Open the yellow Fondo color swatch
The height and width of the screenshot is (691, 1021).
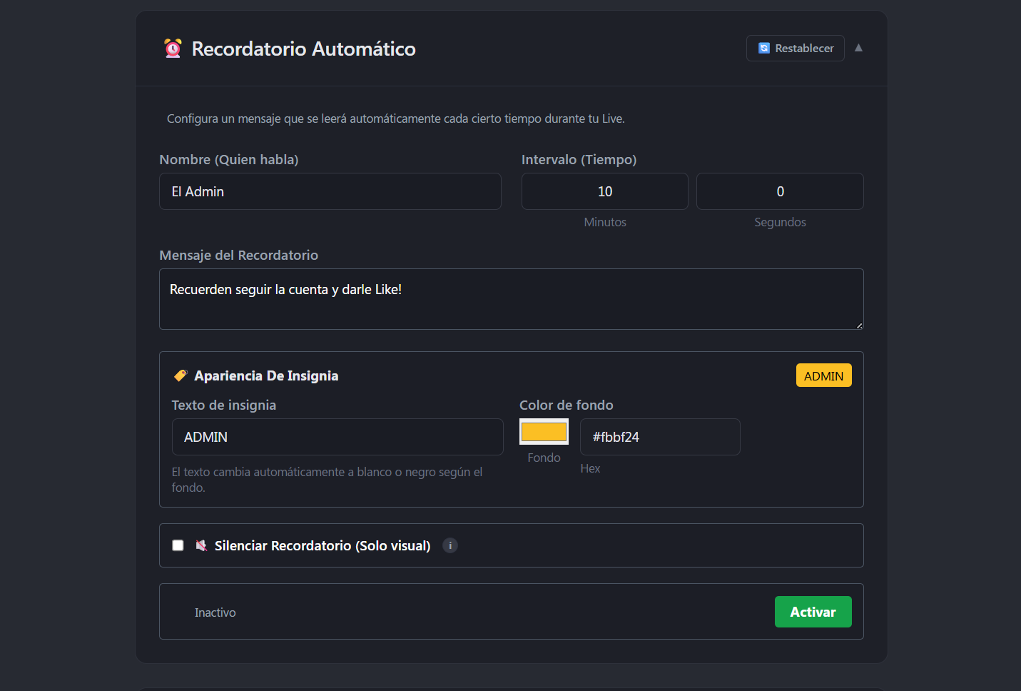click(544, 431)
